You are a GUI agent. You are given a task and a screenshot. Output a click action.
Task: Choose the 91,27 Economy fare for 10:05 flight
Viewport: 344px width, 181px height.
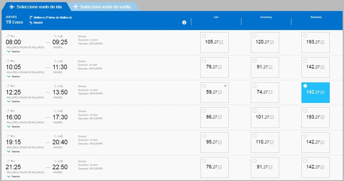tap(265, 68)
